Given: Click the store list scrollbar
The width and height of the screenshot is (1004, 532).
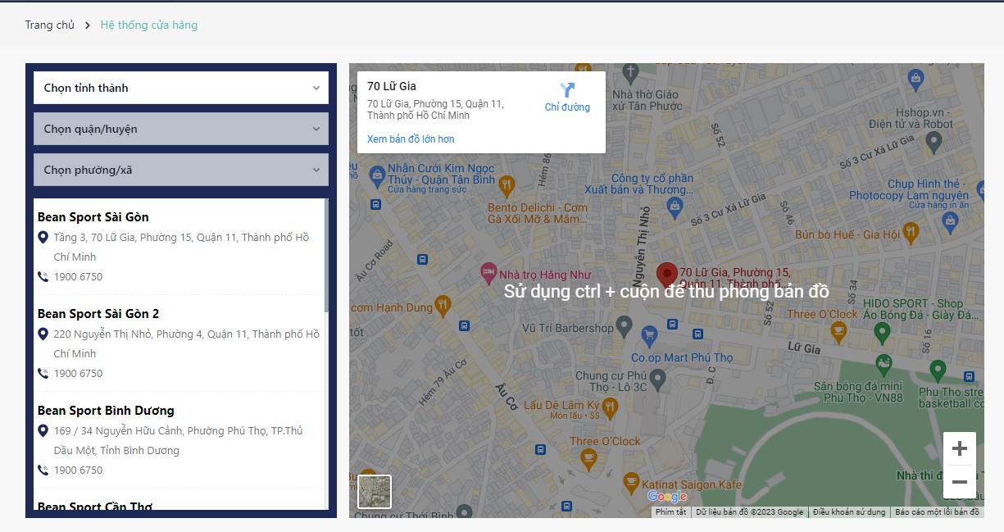Looking at the screenshot, I should (x=327, y=255).
